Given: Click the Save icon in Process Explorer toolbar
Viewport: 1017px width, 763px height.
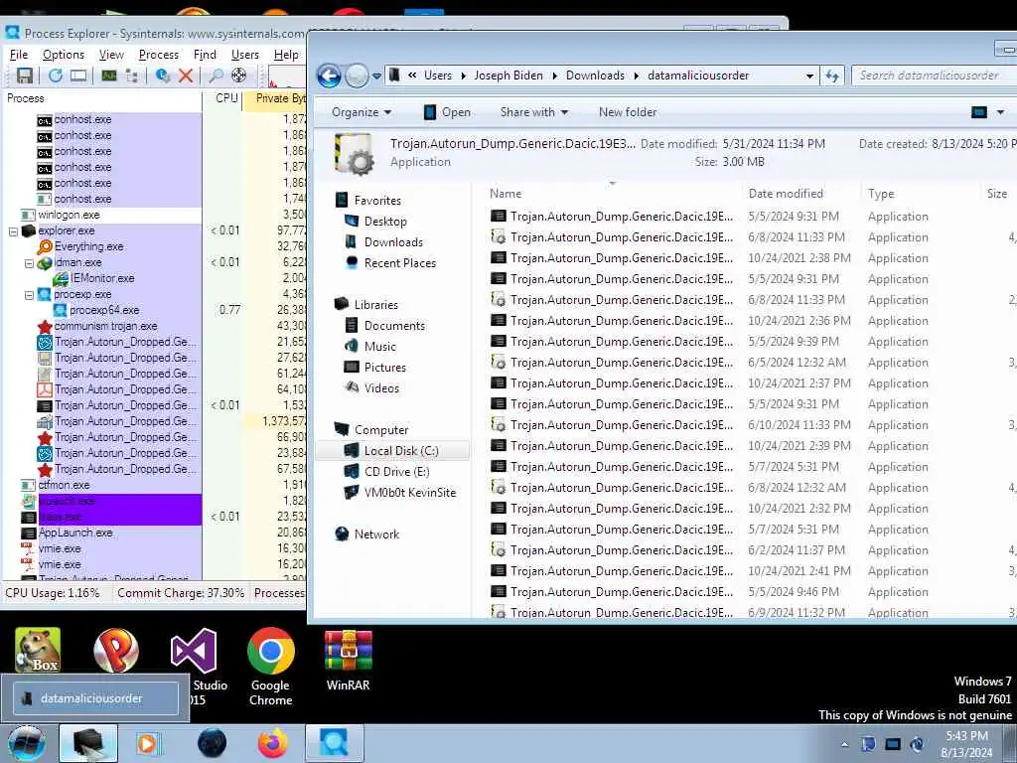Looking at the screenshot, I should [x=24, y=76].
